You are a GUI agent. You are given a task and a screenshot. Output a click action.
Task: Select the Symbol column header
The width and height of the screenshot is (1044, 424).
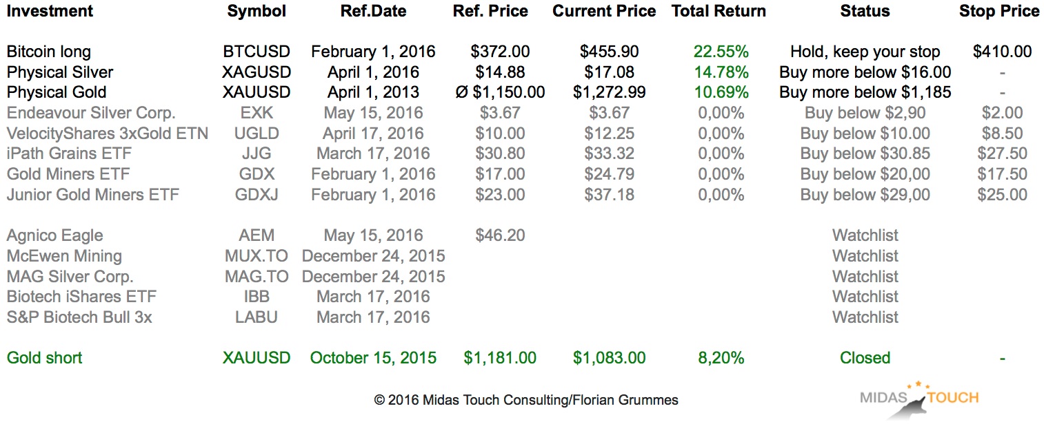click(256, 11)
